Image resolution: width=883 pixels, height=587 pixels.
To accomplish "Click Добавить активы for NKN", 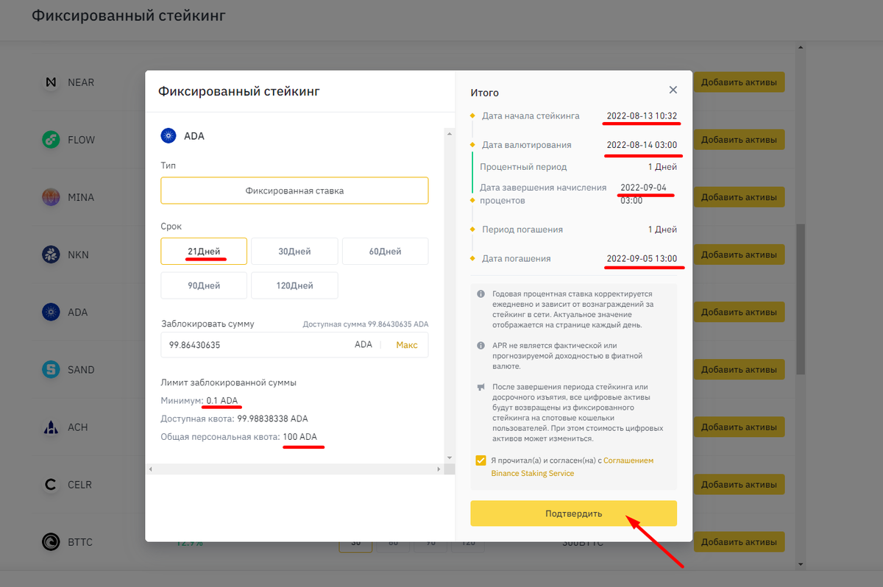I will pos(739,255).
